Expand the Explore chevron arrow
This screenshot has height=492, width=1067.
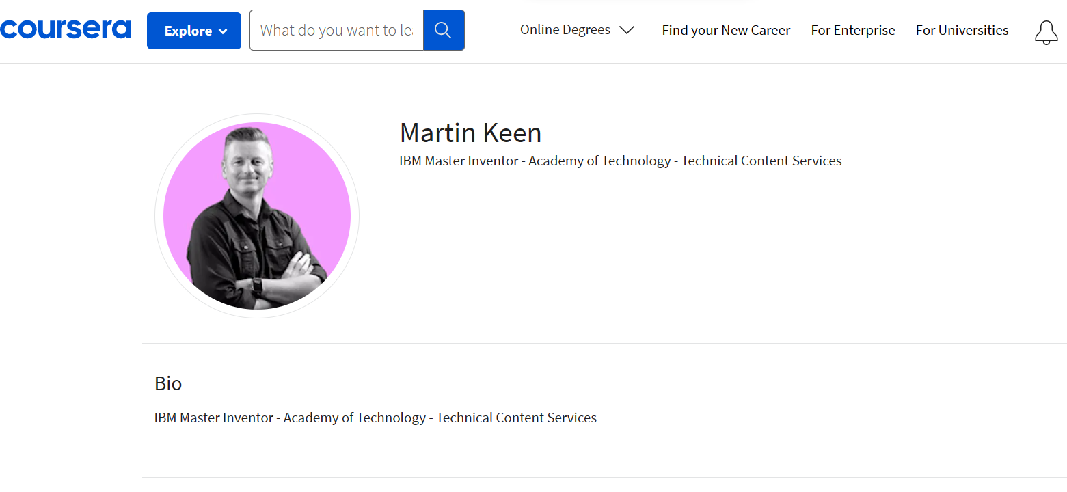(x=223, y=31)
